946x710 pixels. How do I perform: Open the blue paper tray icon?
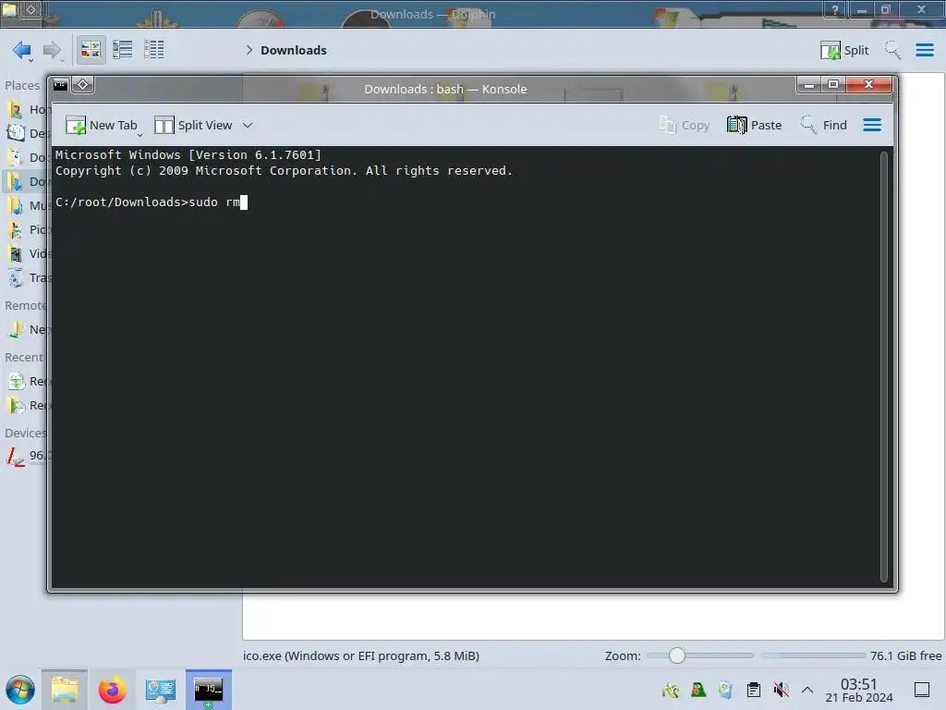click(x=726, y=690)
